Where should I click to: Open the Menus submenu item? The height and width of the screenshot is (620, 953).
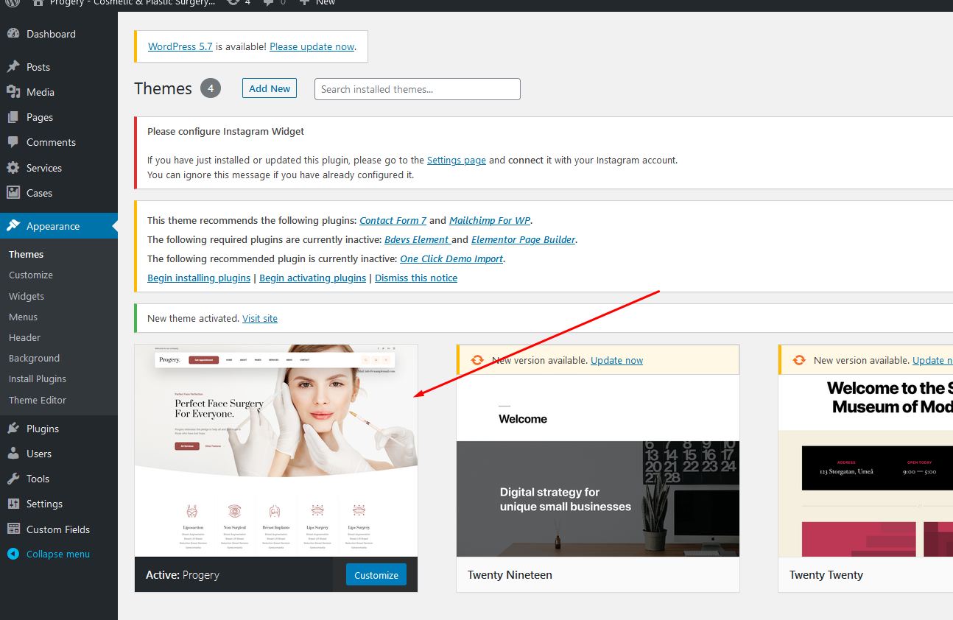pyautogui.click(x=24, y=317)
